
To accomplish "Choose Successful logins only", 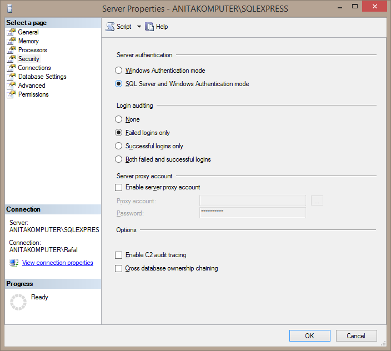I will pyautogui.click(x=149, y=146).
